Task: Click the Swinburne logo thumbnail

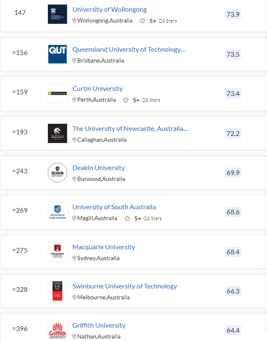Action: pos(57,291)
